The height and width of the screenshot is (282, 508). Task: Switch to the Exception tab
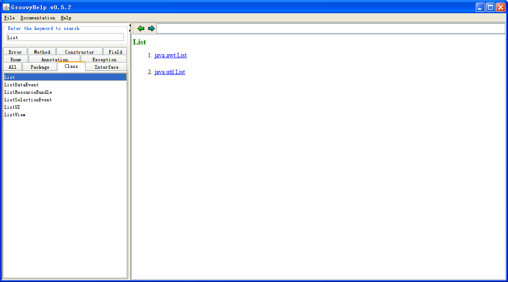click(104, 59)
